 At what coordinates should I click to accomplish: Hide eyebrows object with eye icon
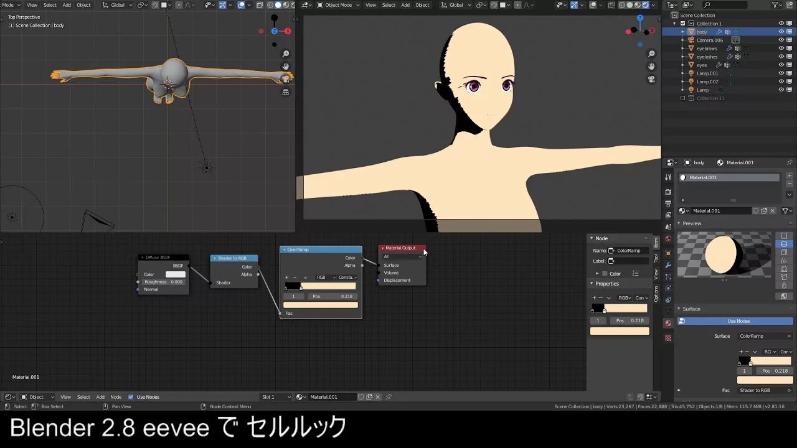[x=781, y=49]
